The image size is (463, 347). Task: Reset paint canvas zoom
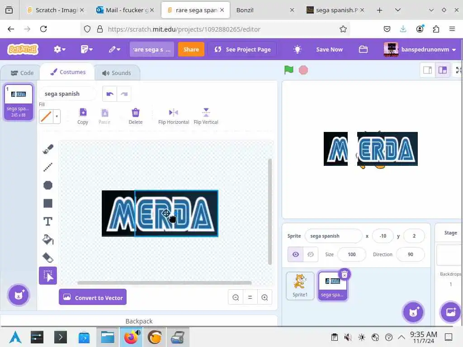tap(250, 297)
